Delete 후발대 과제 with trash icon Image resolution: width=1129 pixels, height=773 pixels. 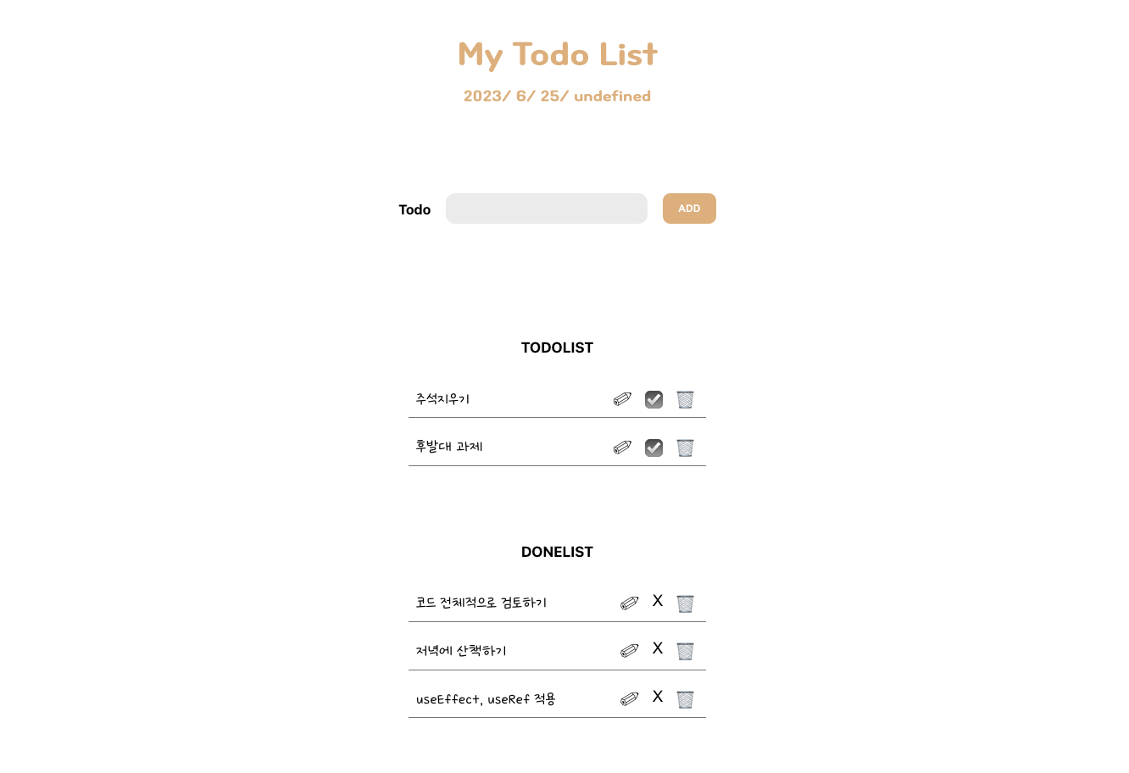(x=685, y=448)
